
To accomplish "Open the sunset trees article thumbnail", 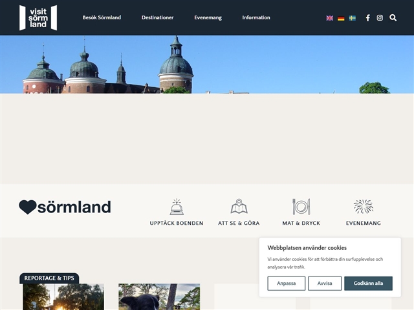I will tap(63, 297).
